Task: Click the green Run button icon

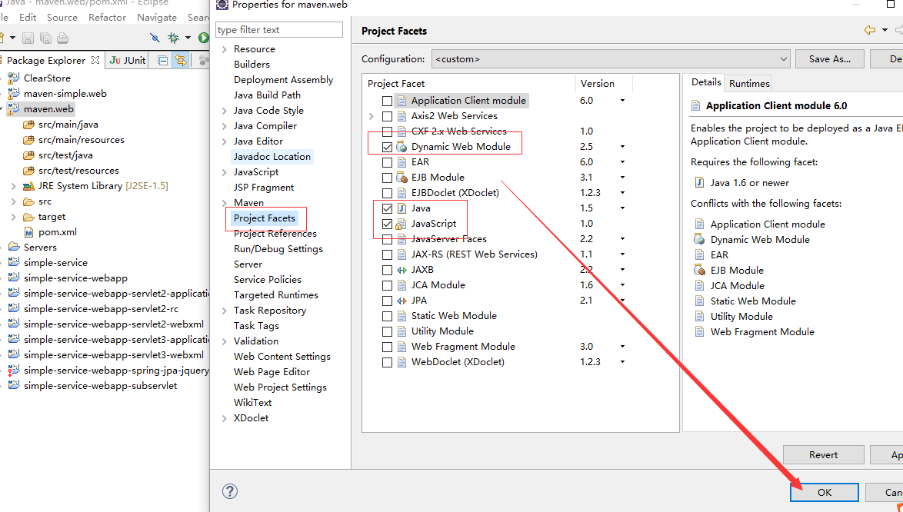Action: [x=203, y=38]
